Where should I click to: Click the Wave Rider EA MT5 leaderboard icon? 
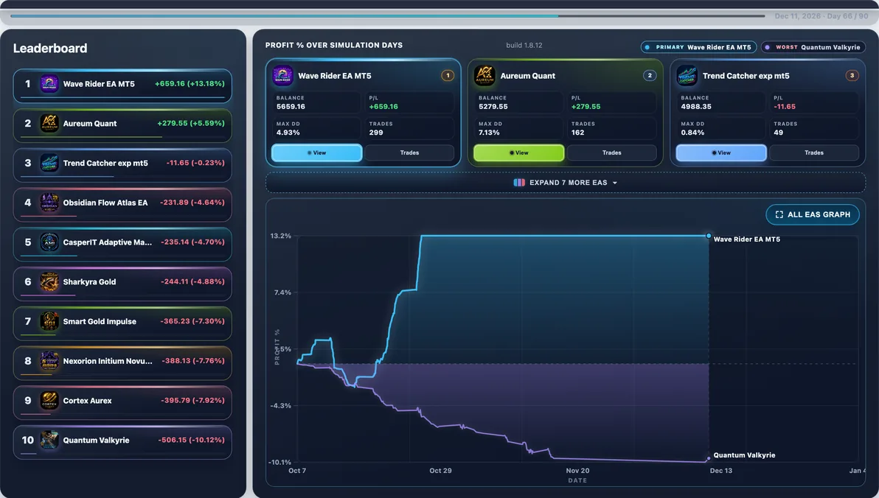click(x=49, y=84)
